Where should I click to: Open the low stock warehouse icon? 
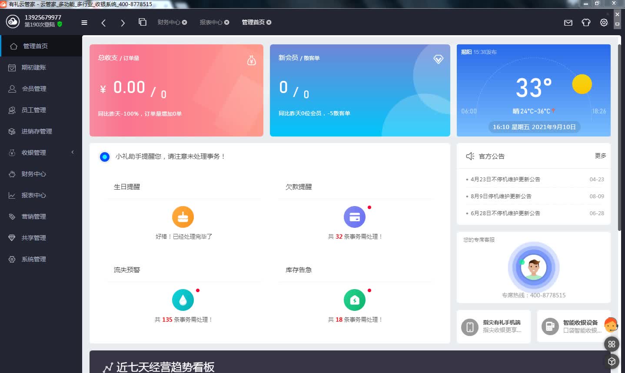(355, 300)
